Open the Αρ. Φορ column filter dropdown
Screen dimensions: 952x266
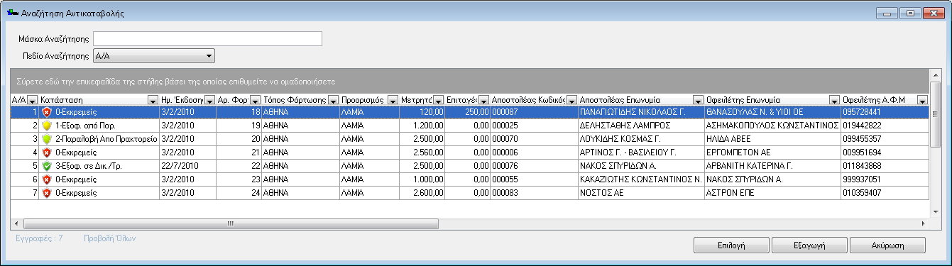coord(256,99)
